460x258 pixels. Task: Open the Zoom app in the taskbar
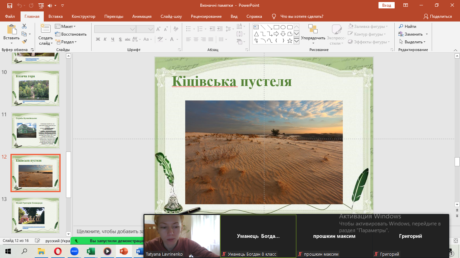pyautogui.click(x=74, y=251)
